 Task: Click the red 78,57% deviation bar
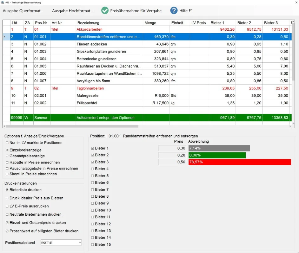click(239, 162)
